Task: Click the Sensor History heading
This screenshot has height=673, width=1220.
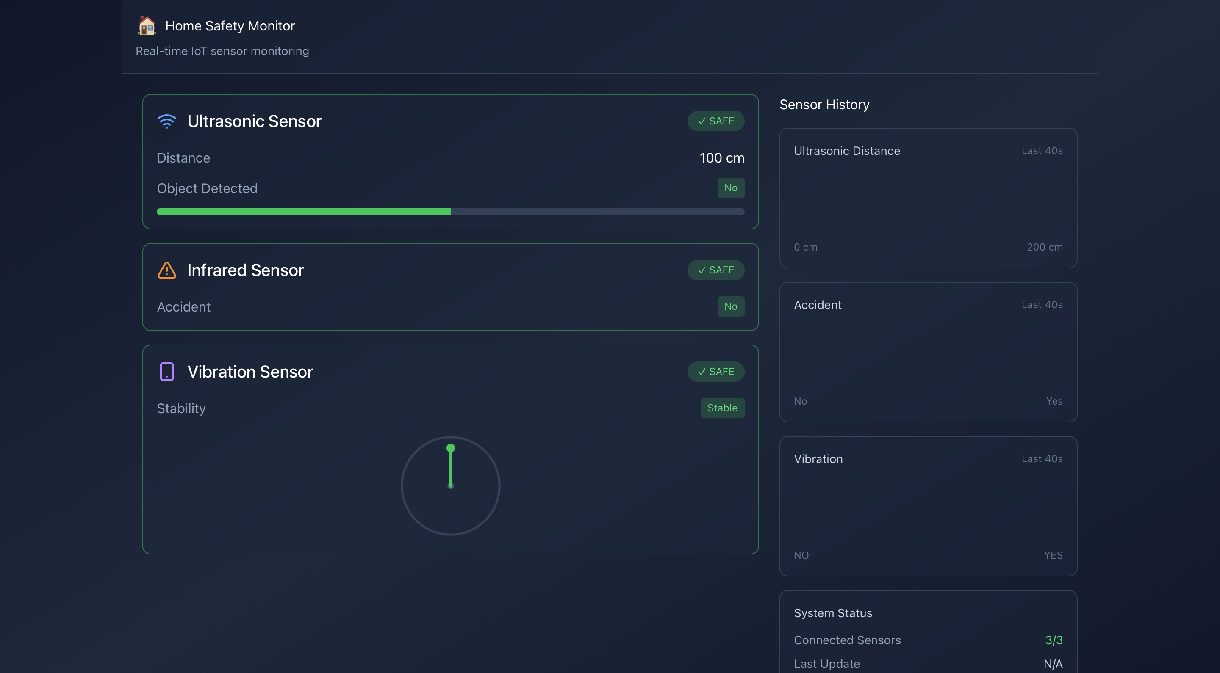Action: pos(824,105)
